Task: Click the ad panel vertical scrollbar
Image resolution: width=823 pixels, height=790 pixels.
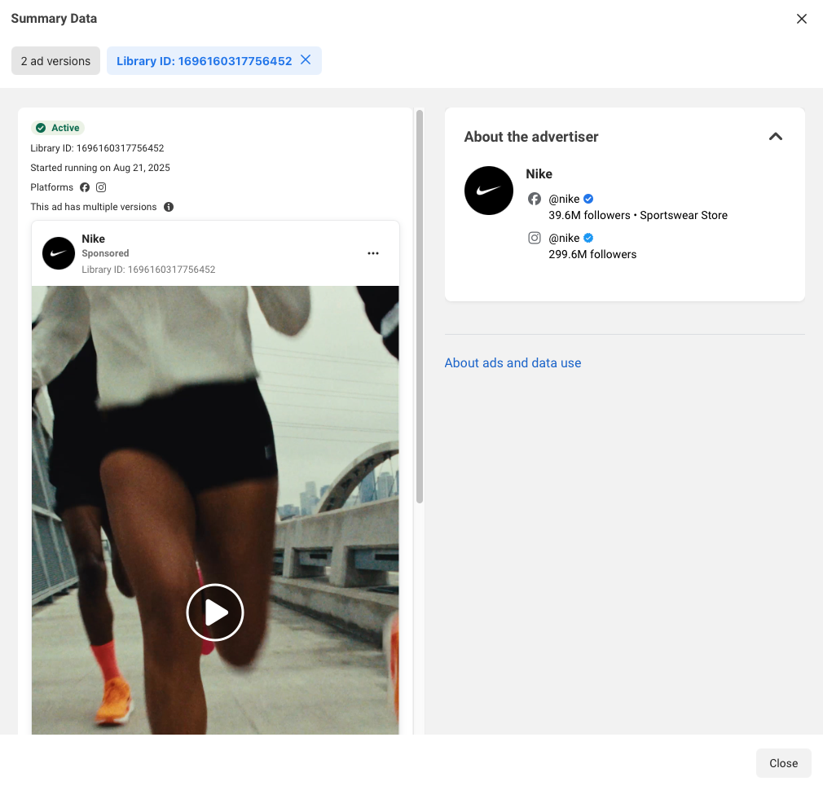Action: point(420,307)
